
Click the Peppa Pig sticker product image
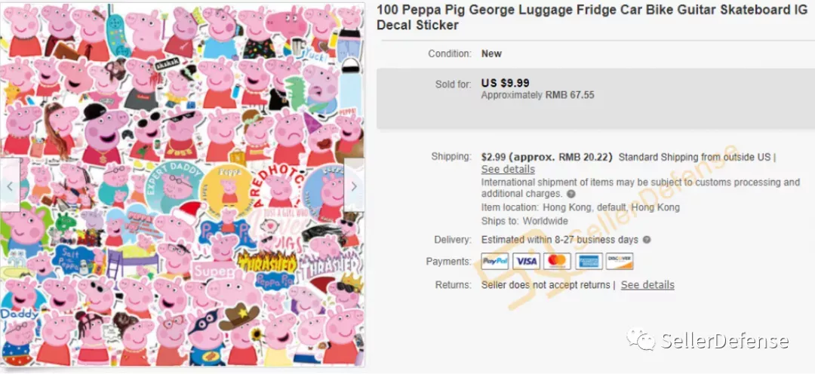[182, 185]
